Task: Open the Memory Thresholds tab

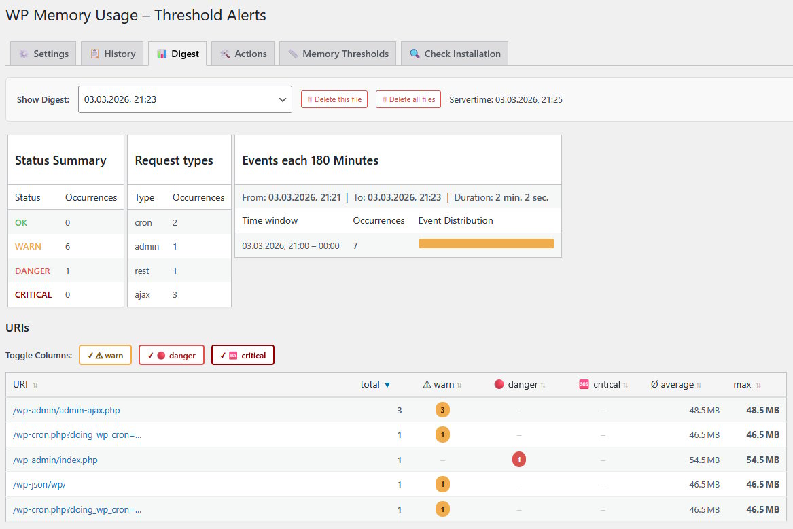Action: tap(338, 53)
